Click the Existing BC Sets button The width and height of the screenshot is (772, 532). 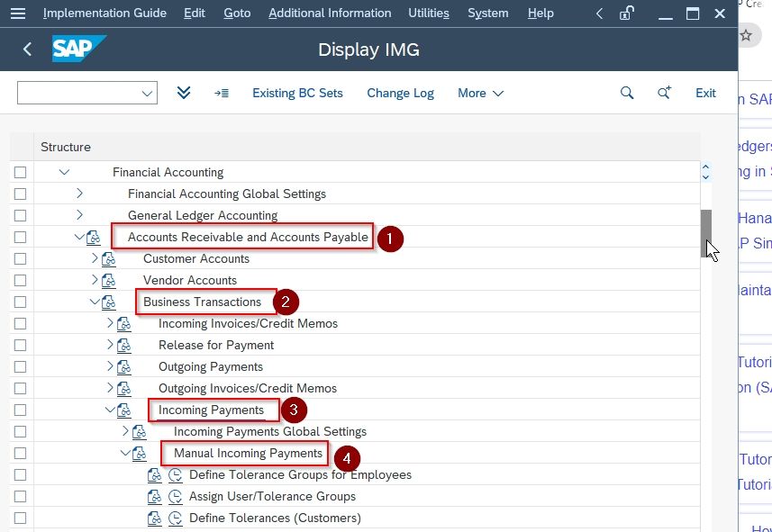[297, 93]
